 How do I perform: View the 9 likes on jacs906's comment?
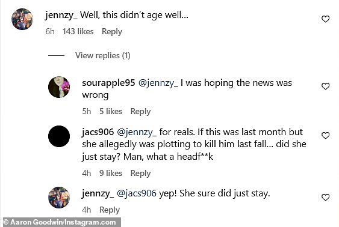[111, 173]
